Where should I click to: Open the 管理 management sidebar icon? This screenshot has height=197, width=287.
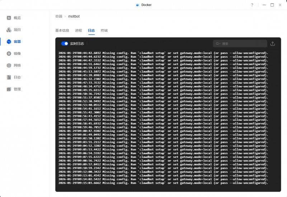pos(9,89)
